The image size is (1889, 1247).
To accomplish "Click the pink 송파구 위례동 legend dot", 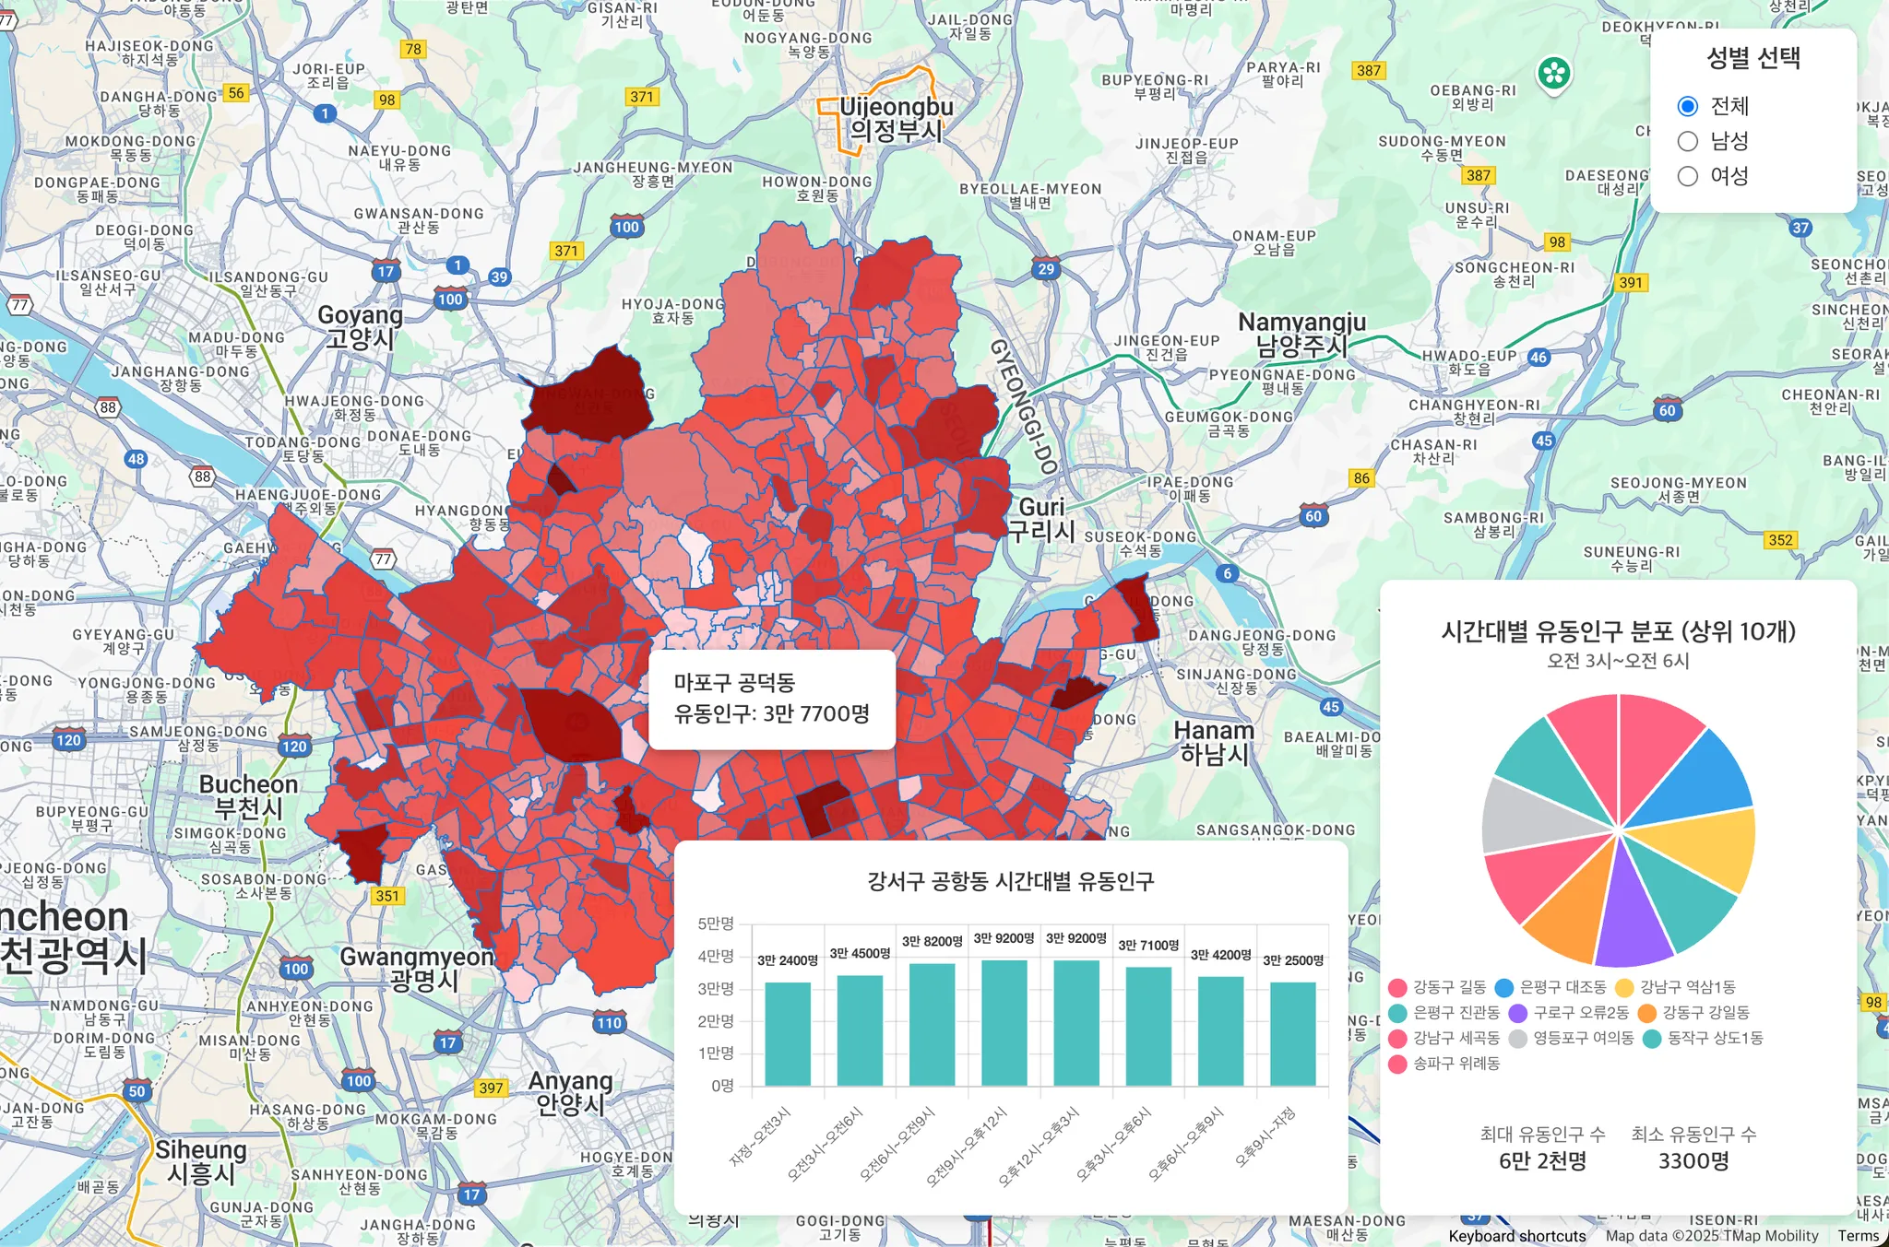I will [x=1397, y=1065].
